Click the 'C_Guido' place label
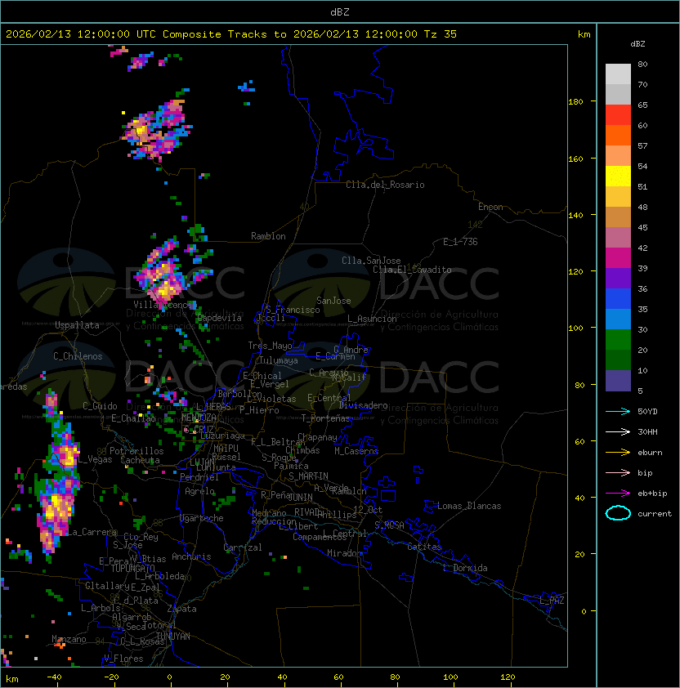The width and height of the screenshot is (680, 688). pos(100,406)
